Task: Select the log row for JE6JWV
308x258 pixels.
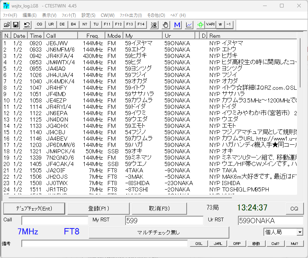Action: coord(150,43)
